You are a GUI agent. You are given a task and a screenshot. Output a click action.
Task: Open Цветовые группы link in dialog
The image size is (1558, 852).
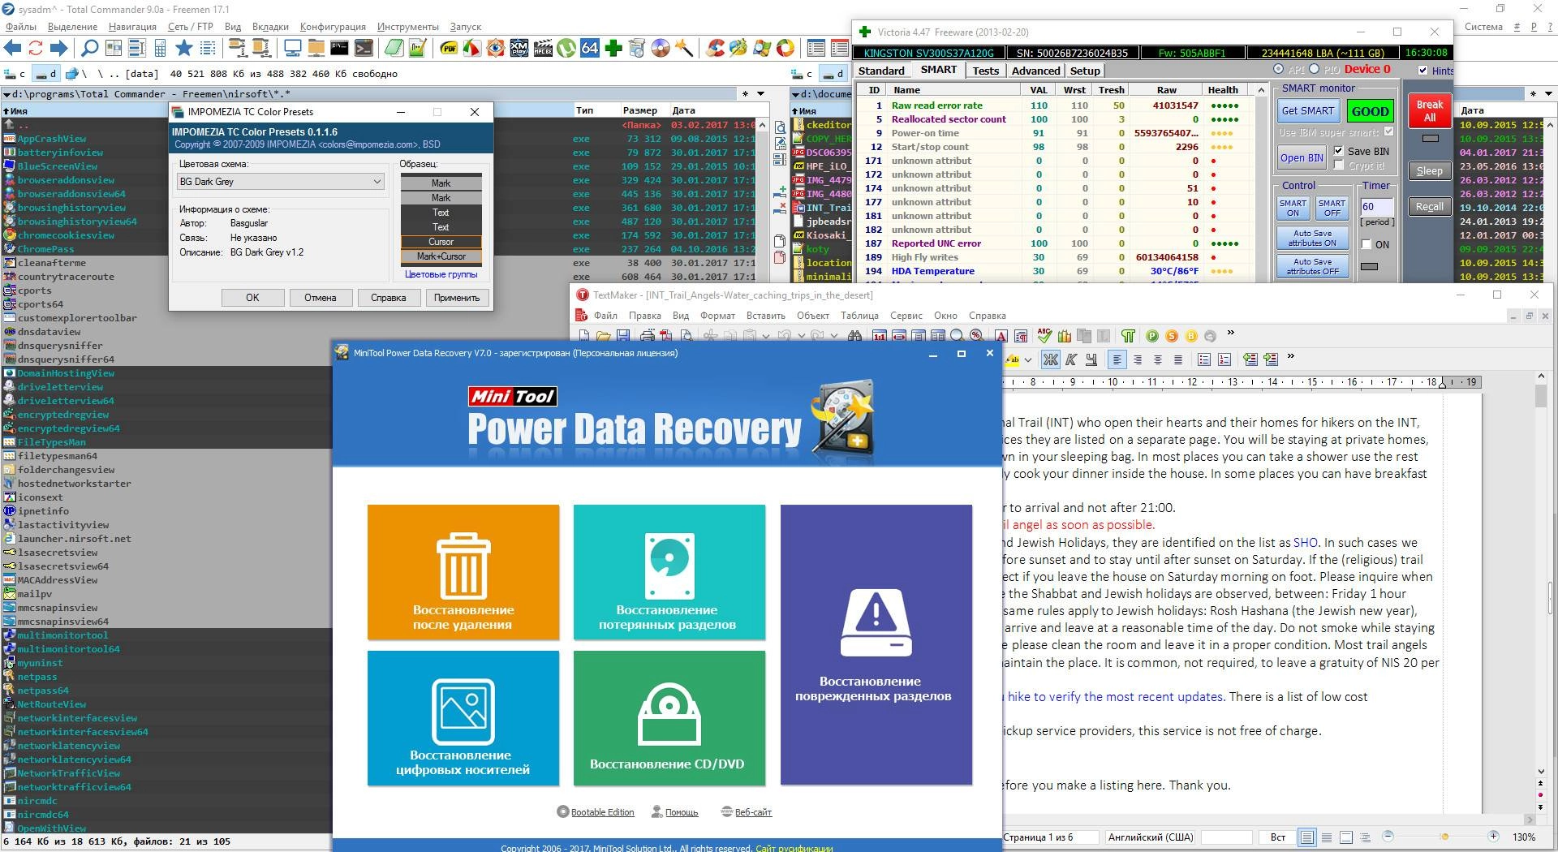(441, 274)
